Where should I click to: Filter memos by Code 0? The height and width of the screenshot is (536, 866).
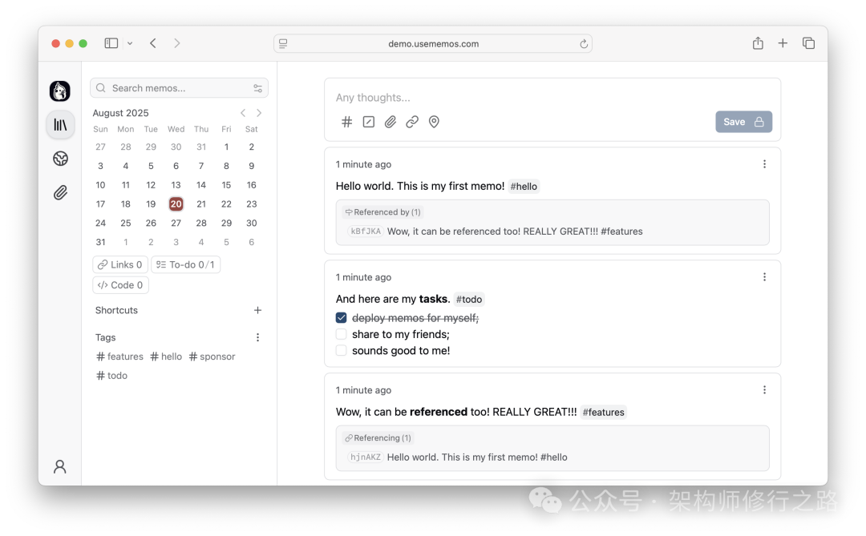pos(120,285)
